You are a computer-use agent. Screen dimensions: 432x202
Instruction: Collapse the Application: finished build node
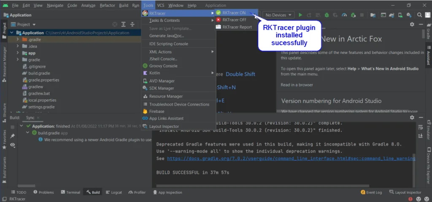[21, 126]
